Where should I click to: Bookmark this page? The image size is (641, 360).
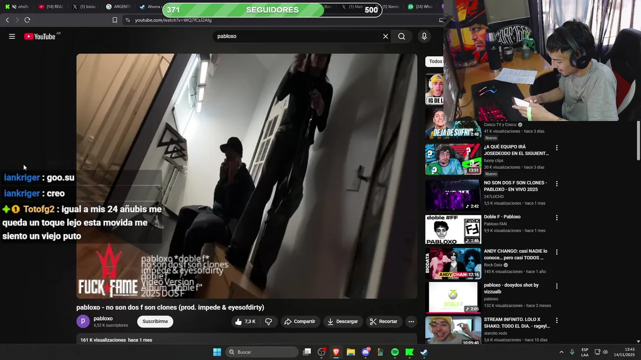click(115, 20)
